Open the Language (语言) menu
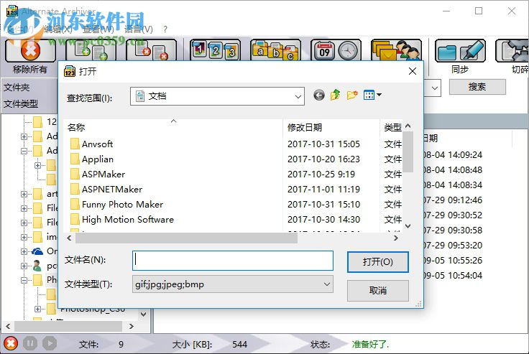Image resolution: width=529 pixels, height=354 pixels. pyautogui.click(x=138, y=29)
